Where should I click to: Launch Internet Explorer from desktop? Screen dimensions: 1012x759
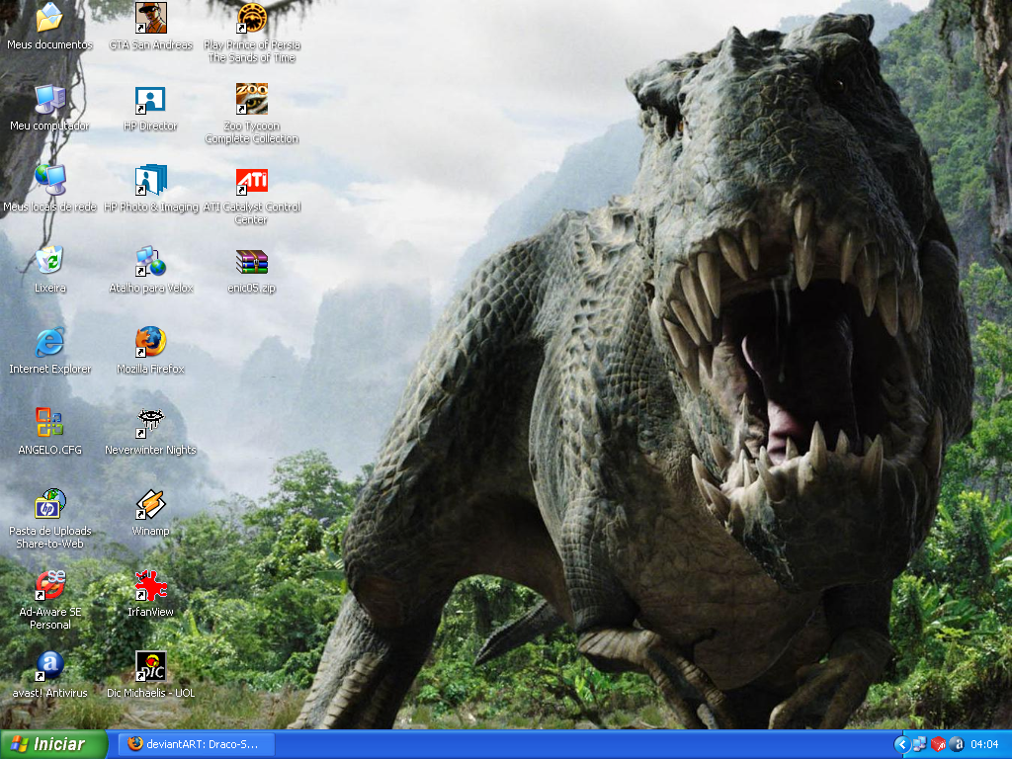pos(49,341)
